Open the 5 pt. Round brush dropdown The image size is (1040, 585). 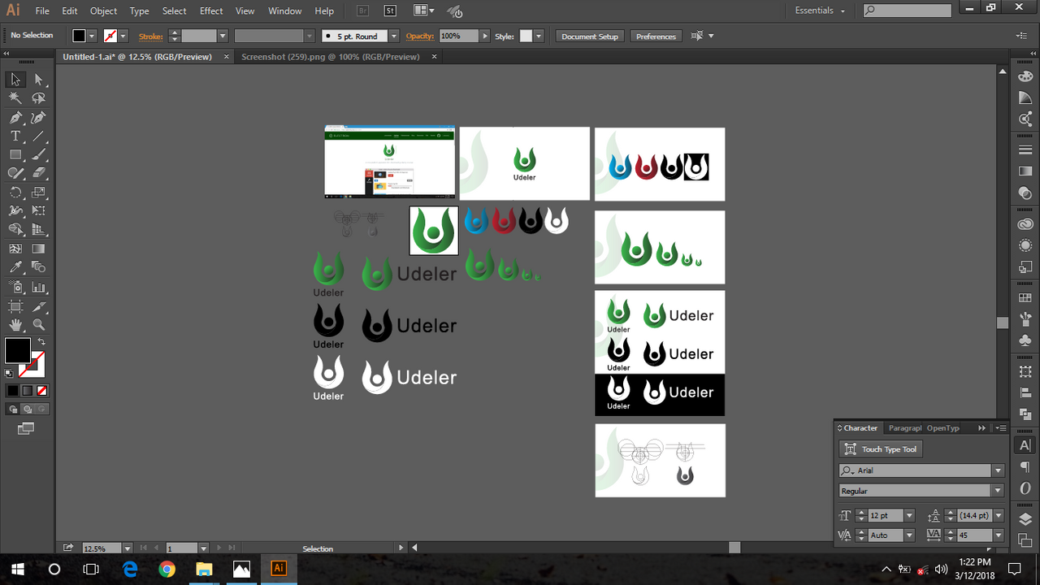coord(394,37)
